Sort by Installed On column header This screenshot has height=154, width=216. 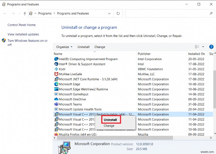[197, 54]
